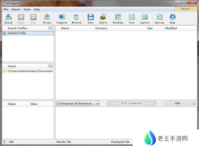Select the Default Profile entry

click(x=28, y=33)
